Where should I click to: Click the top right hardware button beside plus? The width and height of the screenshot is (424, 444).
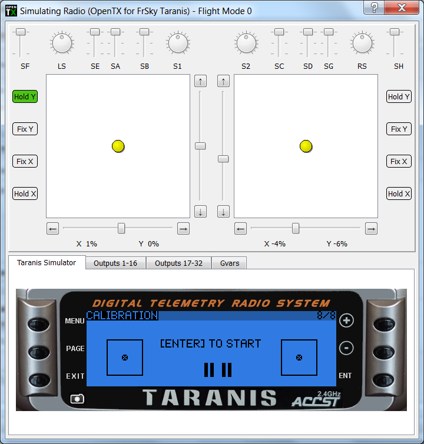click(384, 324)
